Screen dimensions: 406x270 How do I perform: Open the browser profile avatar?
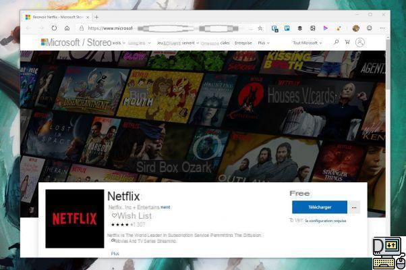(x=356, y=28)
